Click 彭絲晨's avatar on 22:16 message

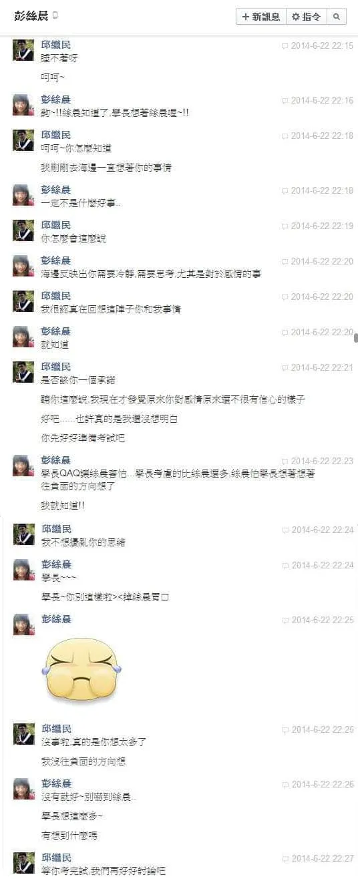pyautogui.click(x=23, y=105)
